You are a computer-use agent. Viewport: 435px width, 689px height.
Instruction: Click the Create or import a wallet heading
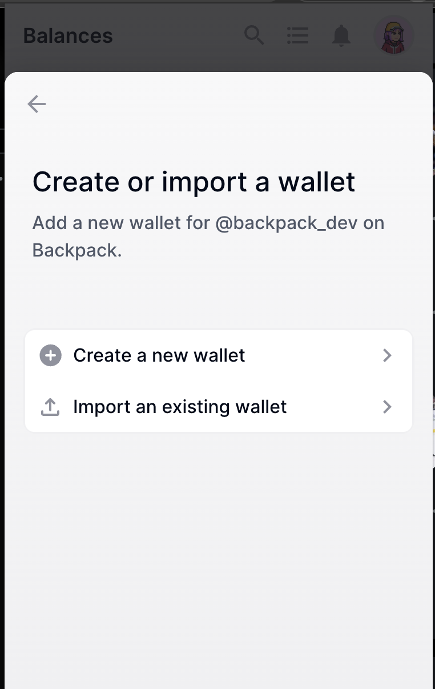coord(194,182)
